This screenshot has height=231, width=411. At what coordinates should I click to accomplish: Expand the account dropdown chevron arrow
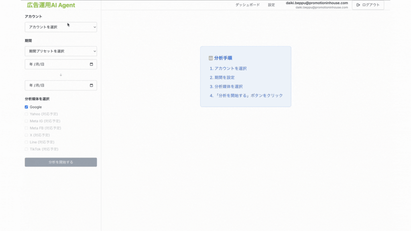tap(94, 27)
